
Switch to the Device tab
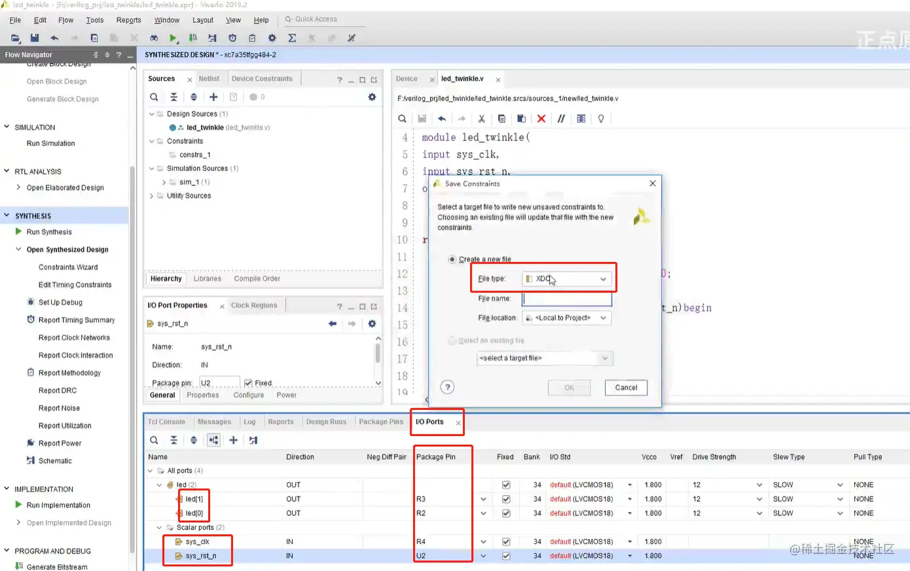point(407,79)
